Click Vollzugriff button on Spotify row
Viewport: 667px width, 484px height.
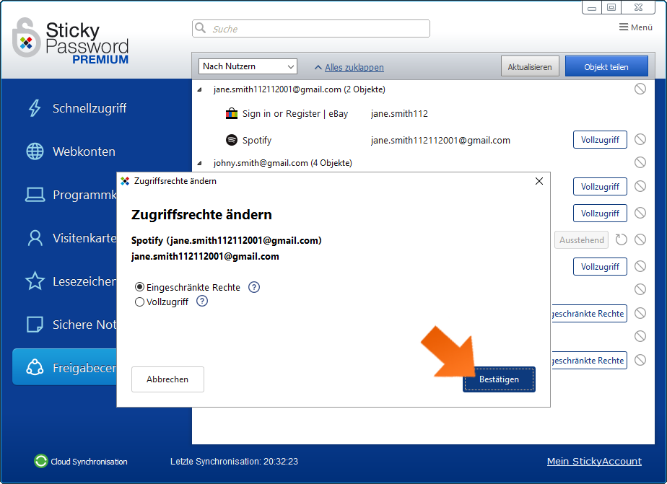[x=600, y=139]
